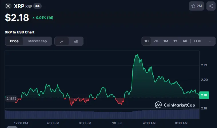The width and height of the screenshot is (217, 128).
Task: Choose the 1Y time range
Action: tap(175, 41)
